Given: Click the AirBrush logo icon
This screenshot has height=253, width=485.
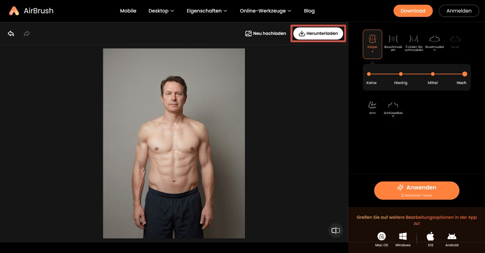Looking at the screenshot, I should [x=14, y=11].
